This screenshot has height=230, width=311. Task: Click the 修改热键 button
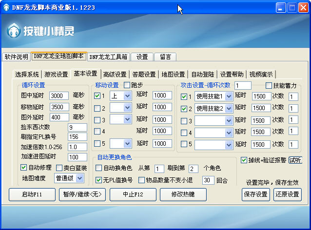click(x=183, y=194)
